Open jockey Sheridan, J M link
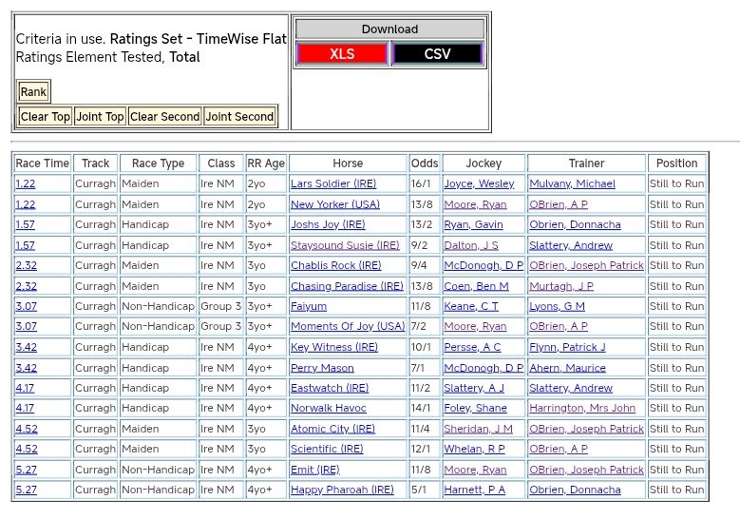The width and height of the screenshot is (740, 519). coord(478,430)
